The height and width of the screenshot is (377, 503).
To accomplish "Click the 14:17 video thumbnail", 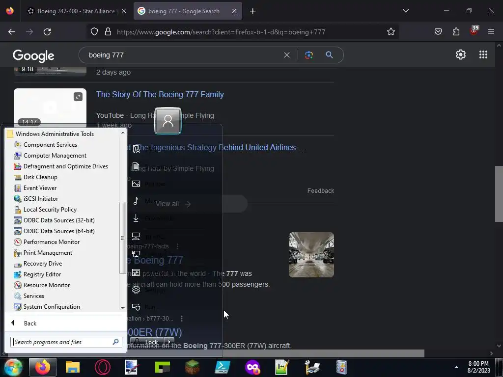I will (50, 108).
